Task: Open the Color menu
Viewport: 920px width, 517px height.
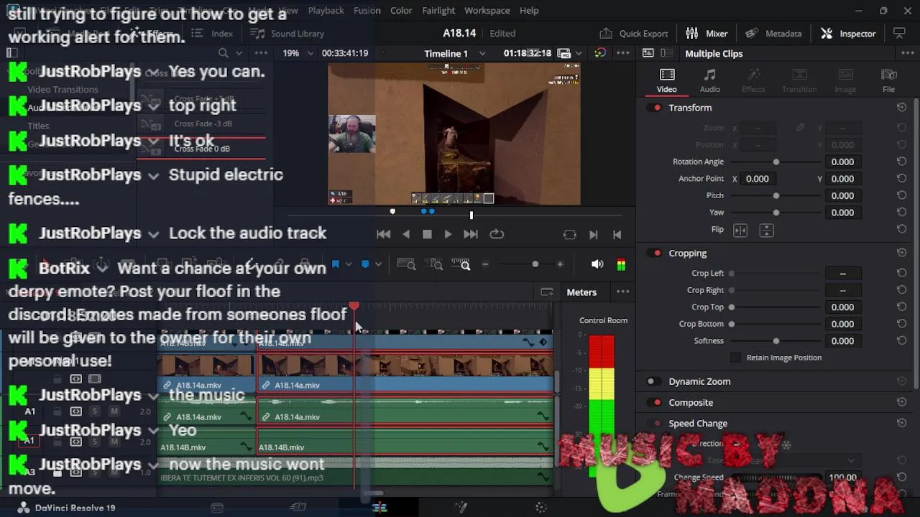Action: pos(401,10)
